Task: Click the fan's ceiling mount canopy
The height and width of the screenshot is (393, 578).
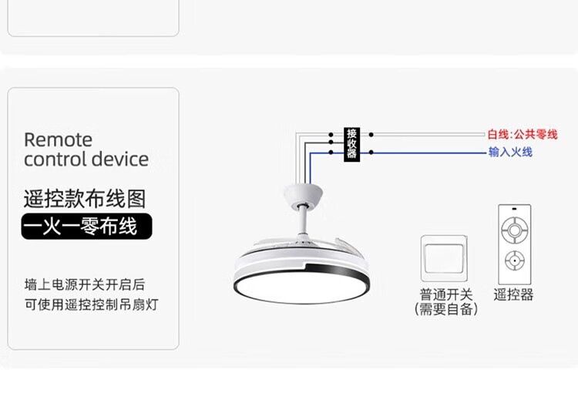Action: (x=303, y=196)
